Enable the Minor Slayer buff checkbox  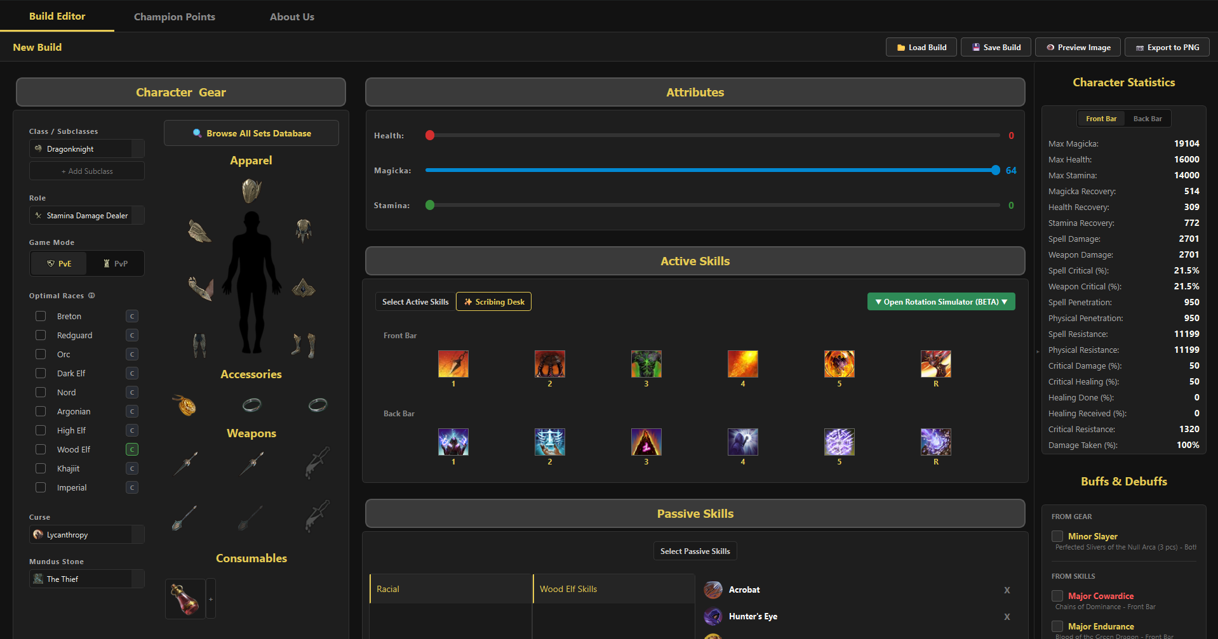pos(1057,536)
